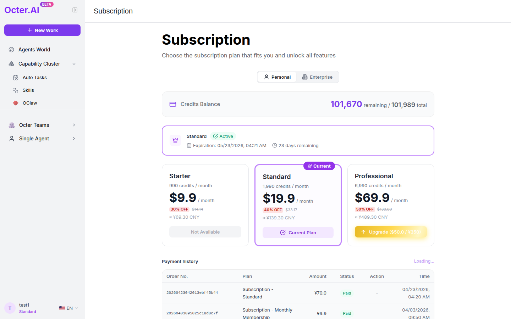Click the Active status badge
The image size is (511, 319).
pyautogui.click(x=223, y=136)
